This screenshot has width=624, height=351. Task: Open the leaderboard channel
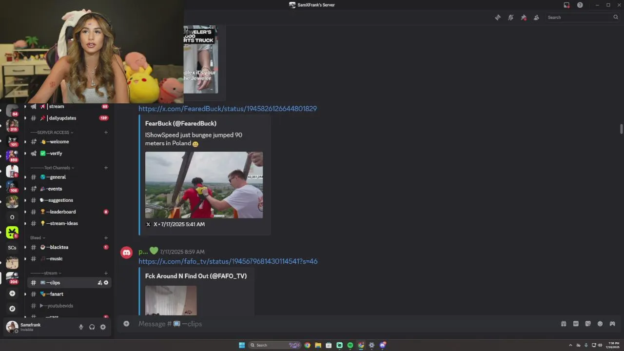click(x=69, y=212)
